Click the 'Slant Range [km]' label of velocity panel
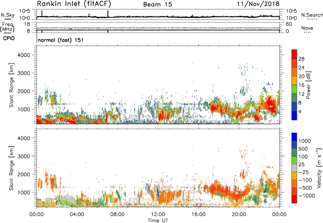323x223 pixels. 11,168
